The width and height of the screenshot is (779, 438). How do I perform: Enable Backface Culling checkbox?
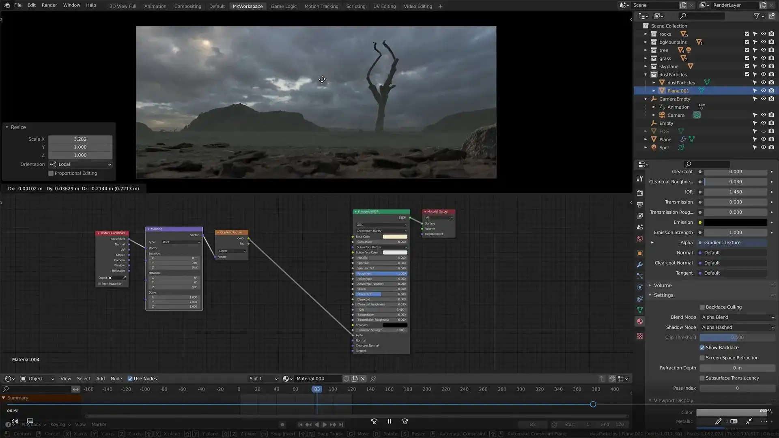point(702,307)
